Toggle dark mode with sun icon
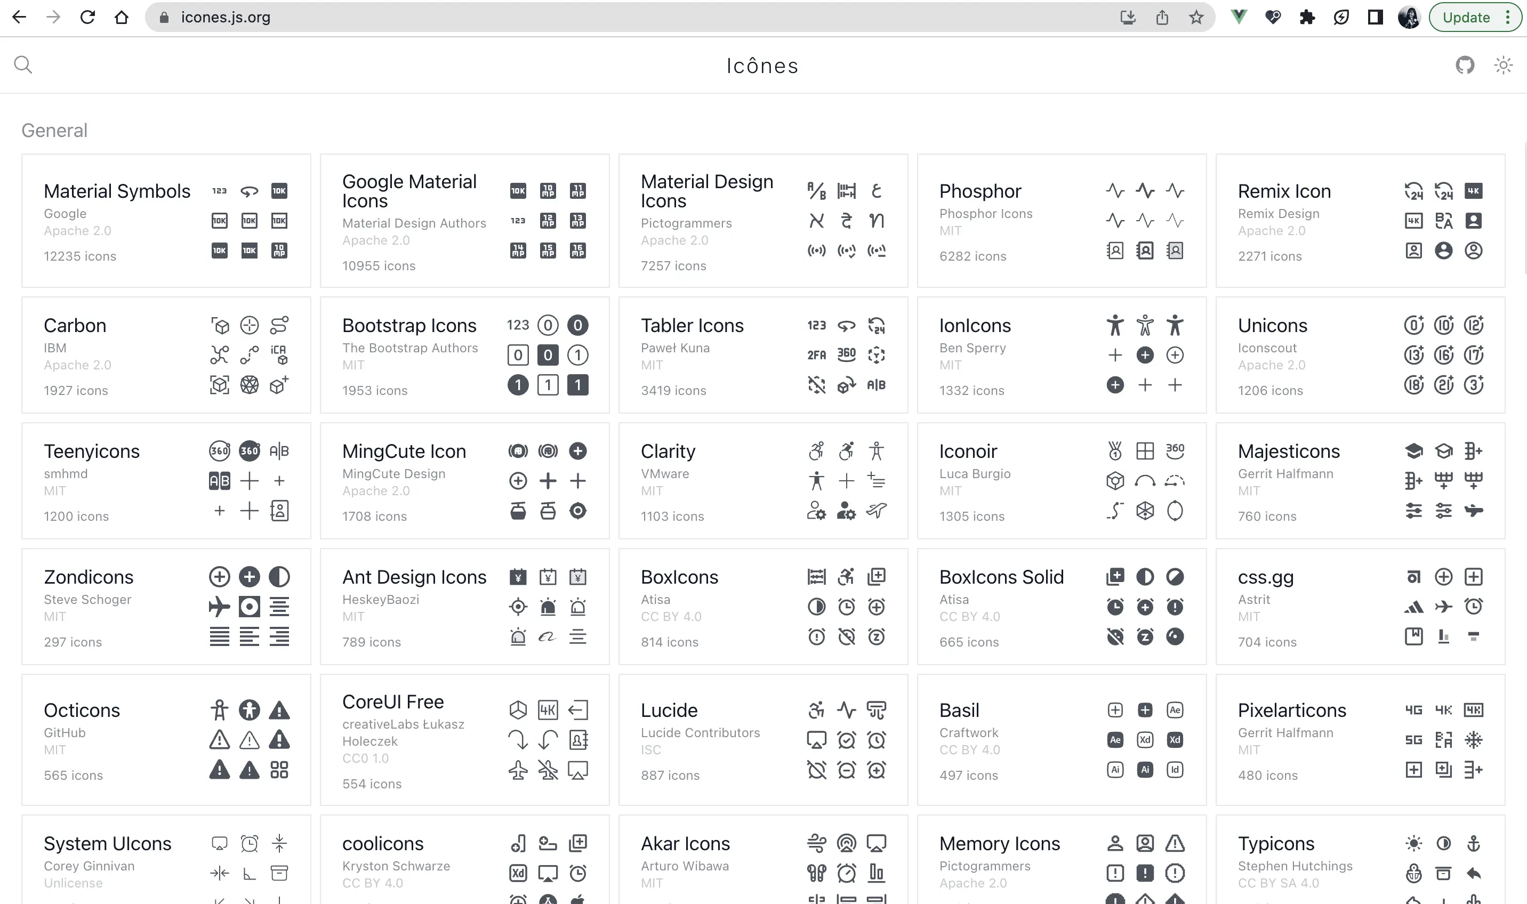The width and height of the screenshot is (1527, 904). pyautogui.click(x=1504, y=66)
